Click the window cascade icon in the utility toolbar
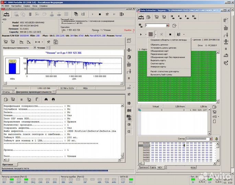Image resolution: width=235 pixels, height=185 pixels. (76, 14)
